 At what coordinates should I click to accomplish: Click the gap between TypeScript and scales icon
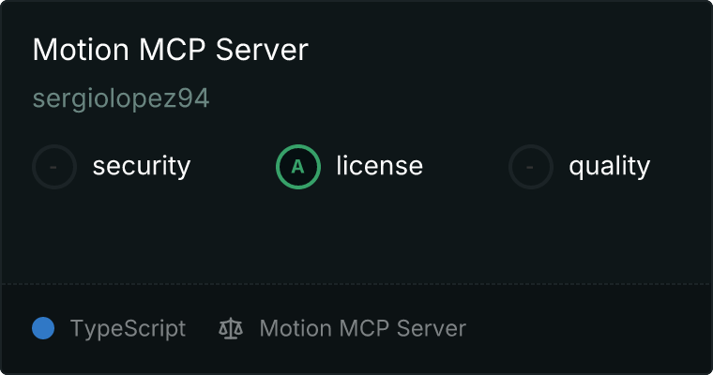coord(202,328)
